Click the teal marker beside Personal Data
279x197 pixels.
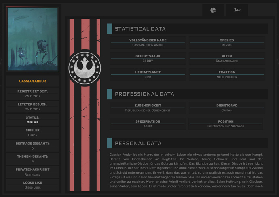(x=109, y=143)
